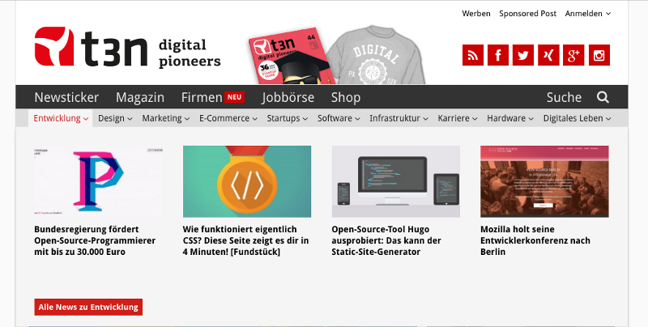Open the code medal article thumbnail
The height and width of the screenshot is (327, 648).
(247, 181)
